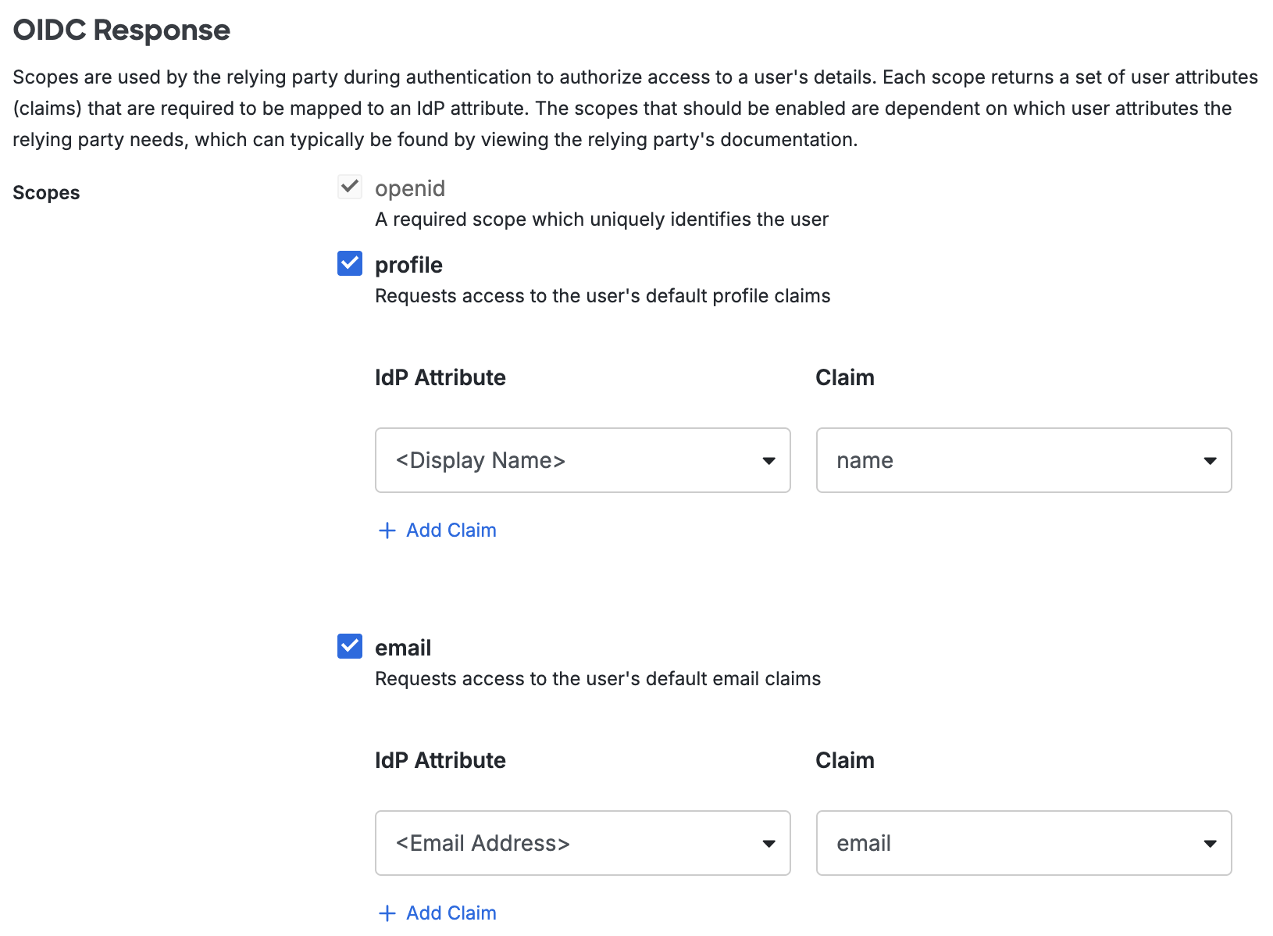Image resolution: width=1273 pixels, height=936 pixels.
Task: Open the email Claim dropdown under email scope
Action: (1023, 843)
